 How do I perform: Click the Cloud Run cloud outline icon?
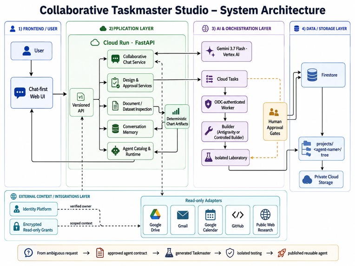[x=95, y=43]
